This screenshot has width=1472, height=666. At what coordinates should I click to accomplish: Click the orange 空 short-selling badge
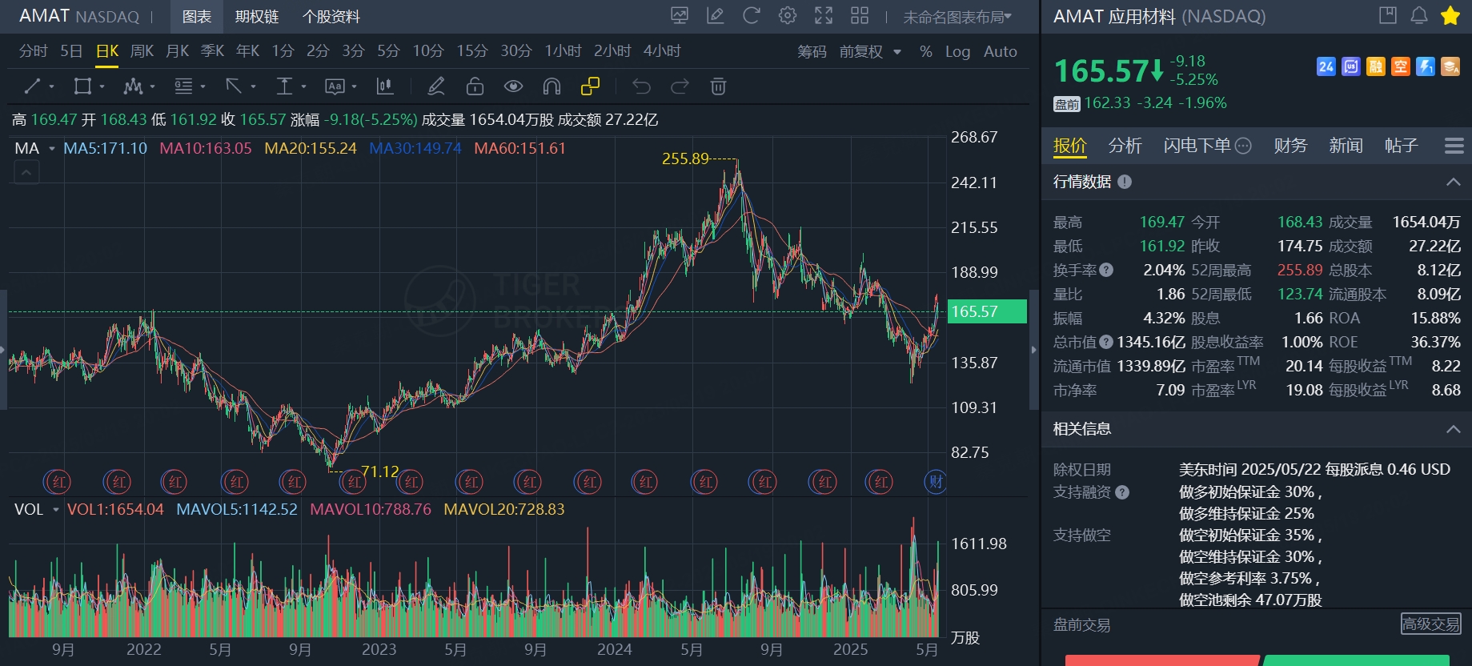[1401, 66]
